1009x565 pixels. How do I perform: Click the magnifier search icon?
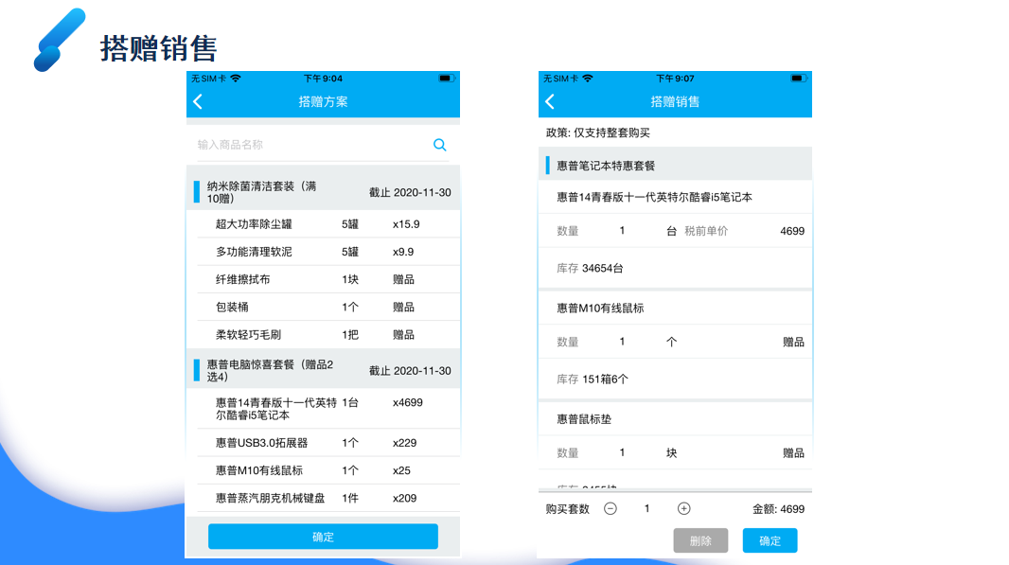(x=439, y=144)
